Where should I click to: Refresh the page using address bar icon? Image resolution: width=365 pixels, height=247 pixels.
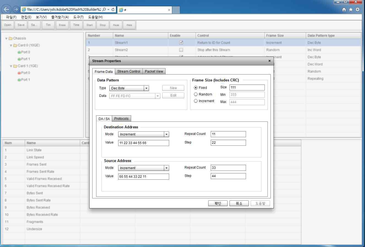tap(113, 9)
